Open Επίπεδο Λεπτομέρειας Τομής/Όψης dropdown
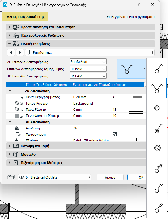 tap(88, 69)
